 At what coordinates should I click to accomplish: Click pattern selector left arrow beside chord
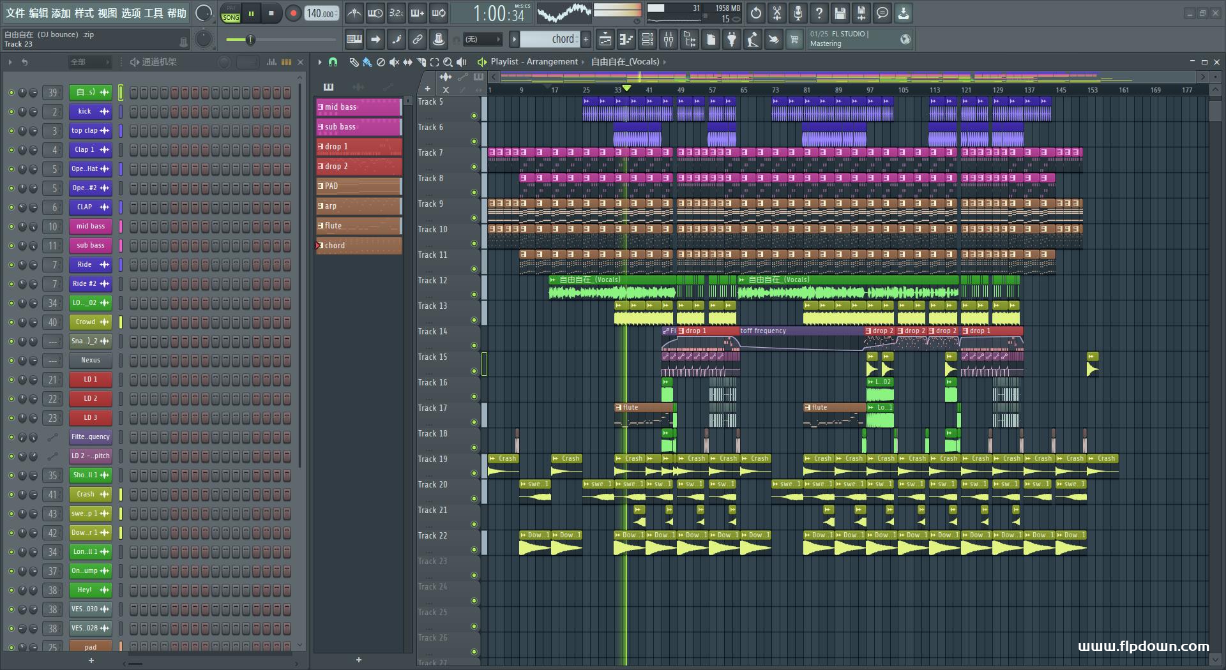click(514, 40)
